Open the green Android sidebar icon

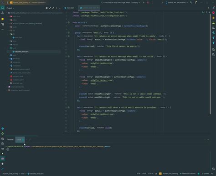pyautogui.click(x=213, y=23)
